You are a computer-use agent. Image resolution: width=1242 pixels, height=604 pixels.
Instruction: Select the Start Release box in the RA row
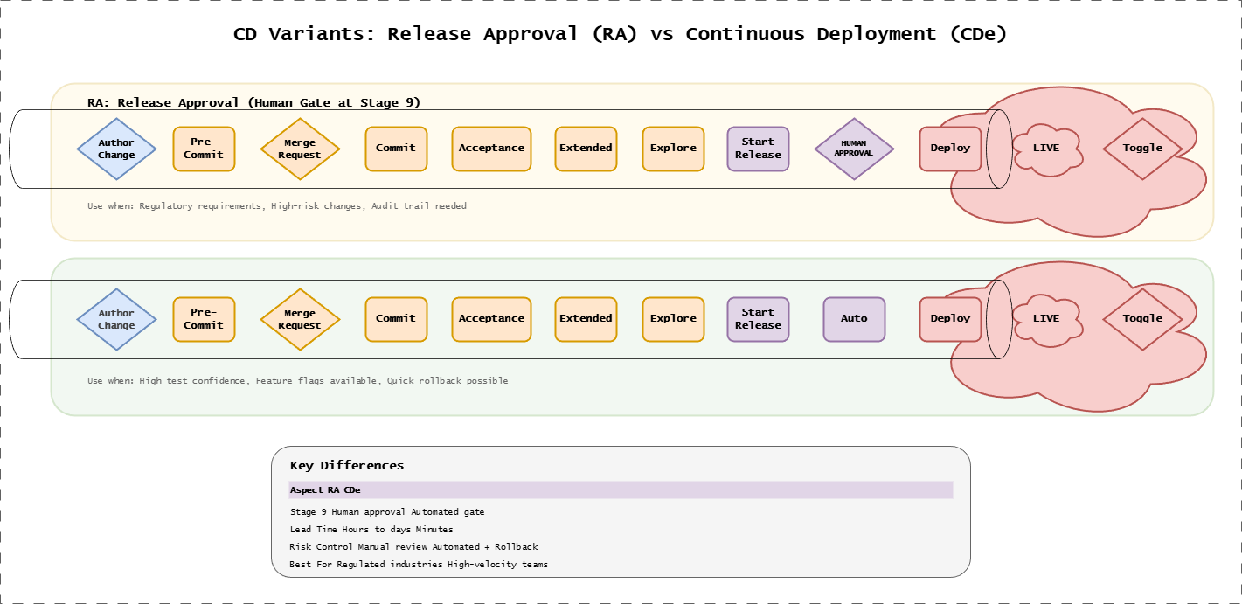tap(758, 149)
